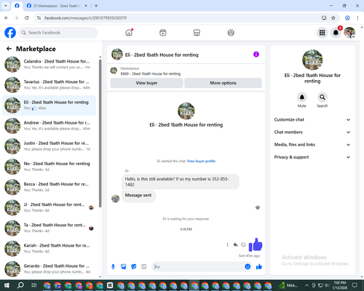Record a voice clip microphone icon
This screenshot has width=364, height=291.
[x=113, y=267]
